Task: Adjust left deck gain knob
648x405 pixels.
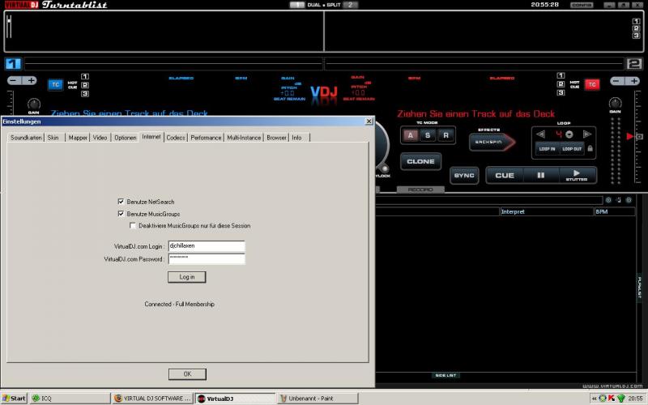Action: [33, 104]
